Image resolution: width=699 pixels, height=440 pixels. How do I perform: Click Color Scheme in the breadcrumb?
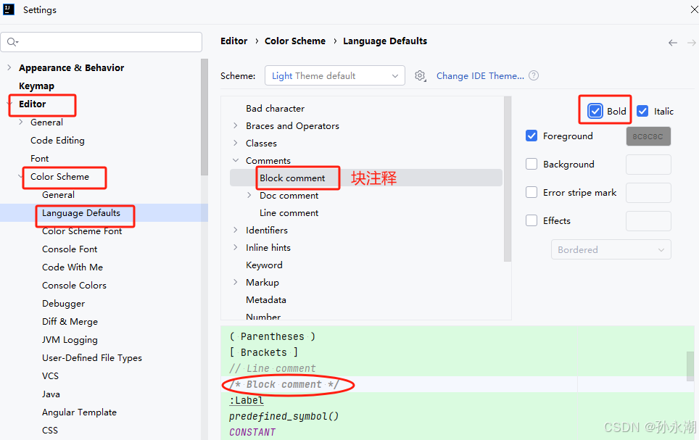coord(295,41)
